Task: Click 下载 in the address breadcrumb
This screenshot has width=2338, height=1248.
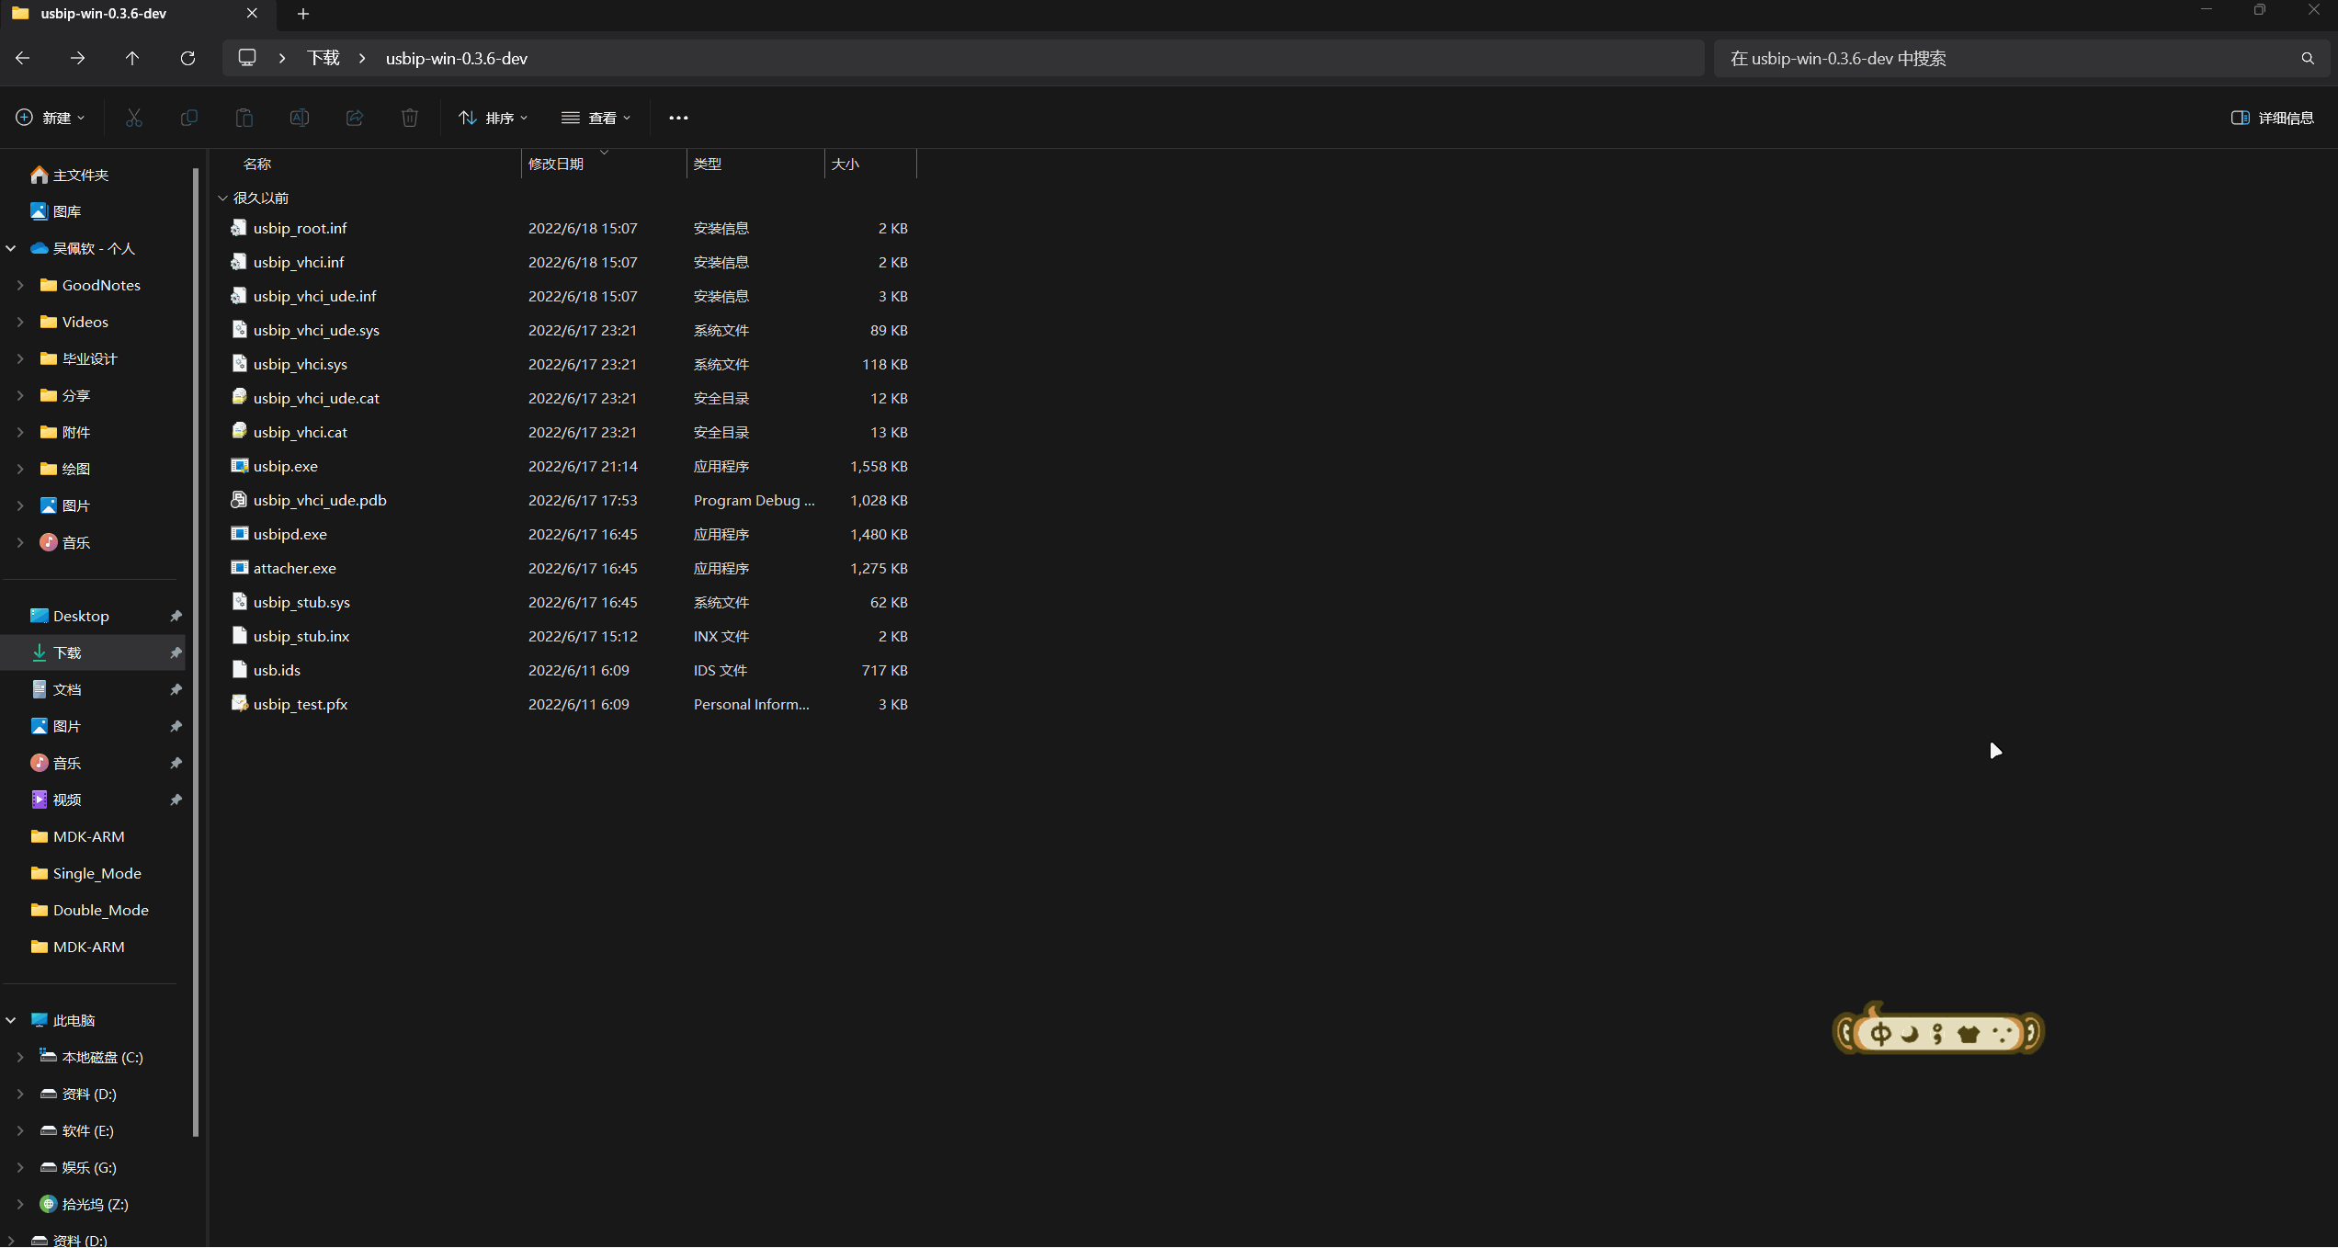Action: 323,58
